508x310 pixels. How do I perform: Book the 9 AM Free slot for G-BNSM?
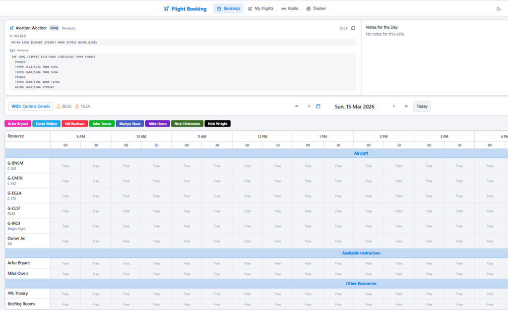point(65,166)
